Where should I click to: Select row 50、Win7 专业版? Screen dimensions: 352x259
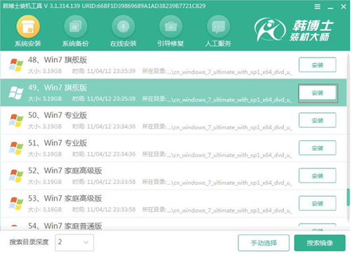tap(173, 121)
